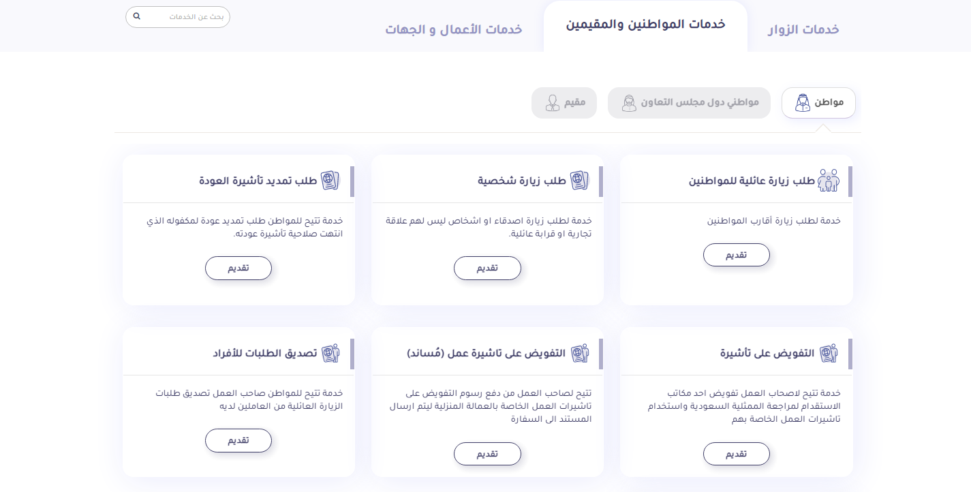Image resolution: width=971 pixels, height=492 pixels.
Task: Open the خدمات المواطنين والمقيمين tab
Action: coord(645,25)
